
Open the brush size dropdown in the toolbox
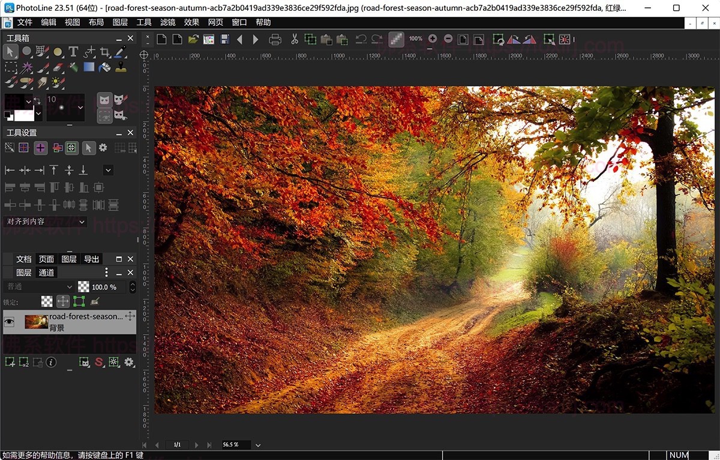pos(81,108)
